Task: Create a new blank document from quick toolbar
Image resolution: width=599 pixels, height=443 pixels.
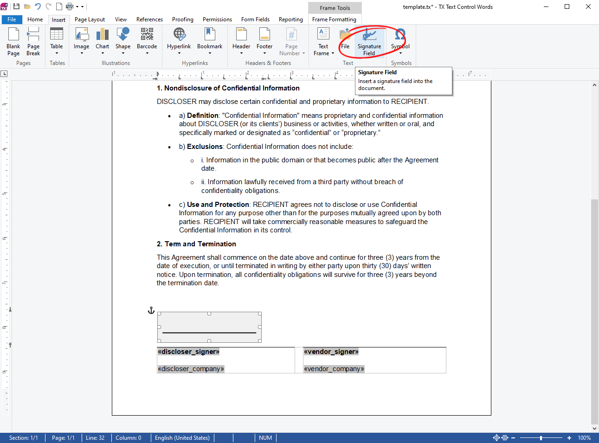Action: pos(59,6)
